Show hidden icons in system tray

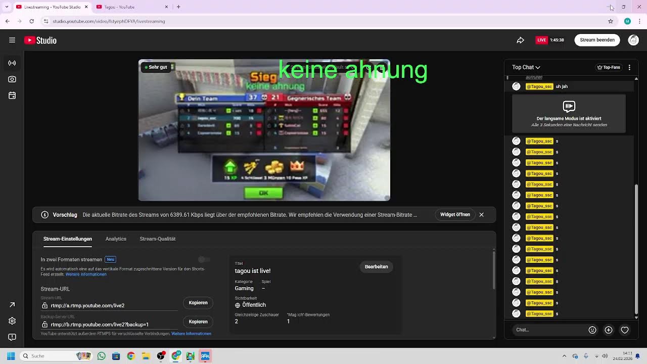564,356
